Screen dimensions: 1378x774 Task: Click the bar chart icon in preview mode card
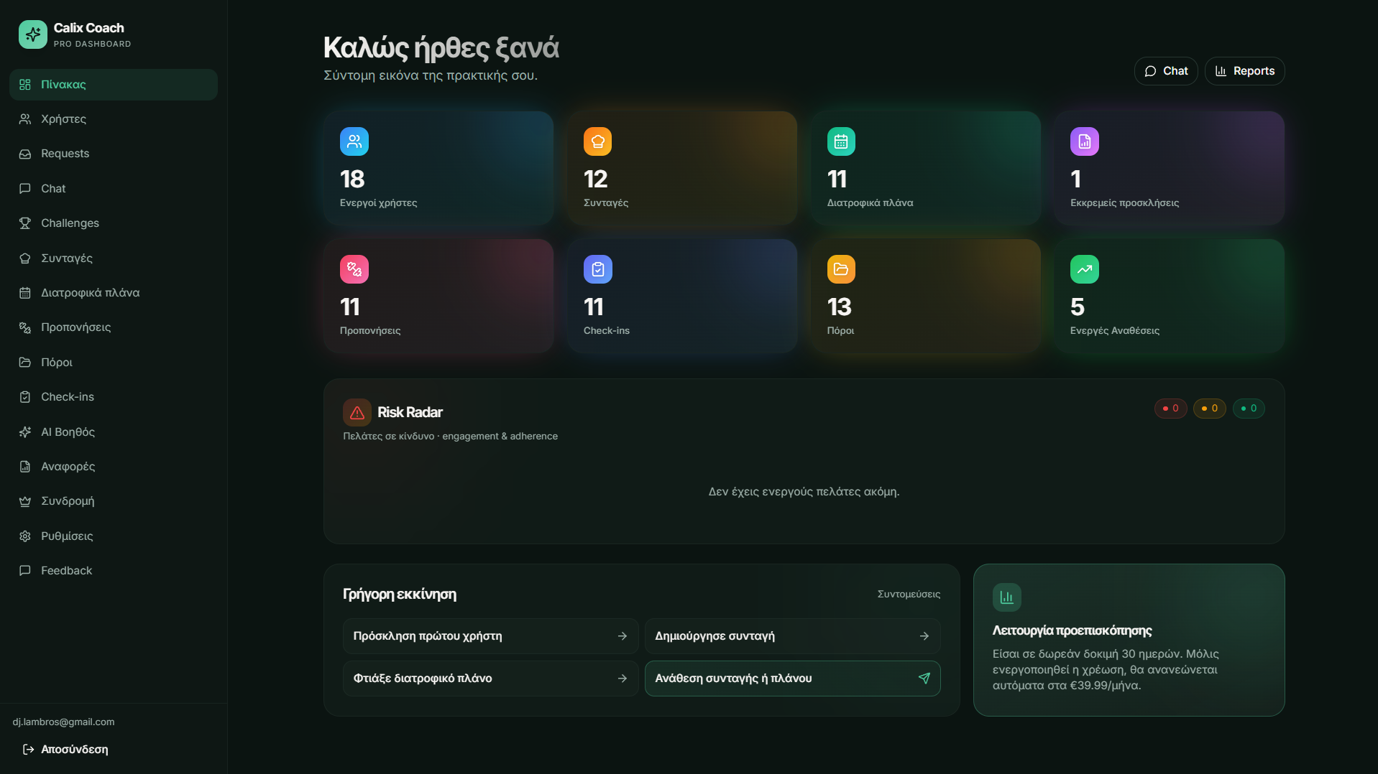[1007, 597]
